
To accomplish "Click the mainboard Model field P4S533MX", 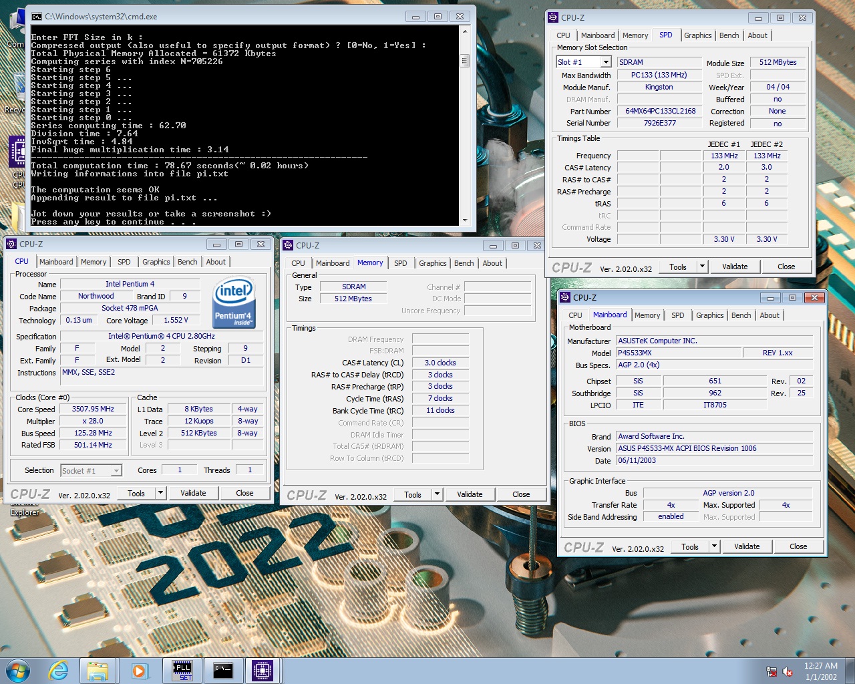I will coord(679,353).
